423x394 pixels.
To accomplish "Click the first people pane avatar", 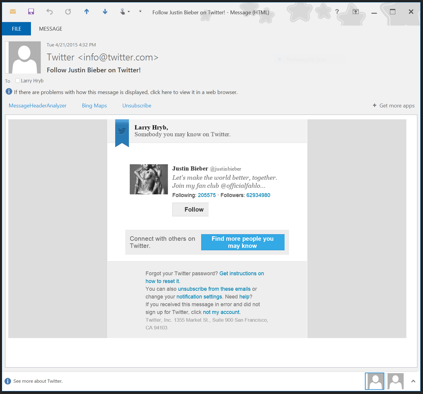I will [374, 381].
